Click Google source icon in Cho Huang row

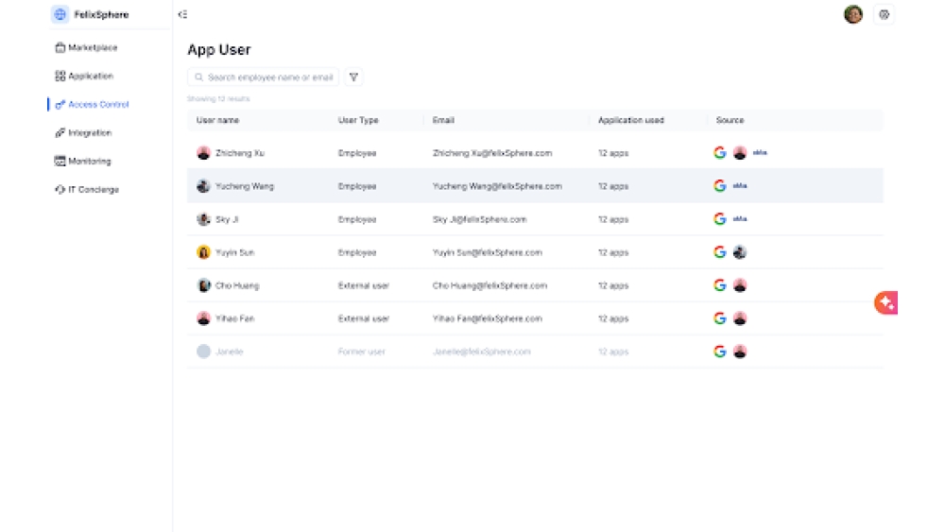719,285
